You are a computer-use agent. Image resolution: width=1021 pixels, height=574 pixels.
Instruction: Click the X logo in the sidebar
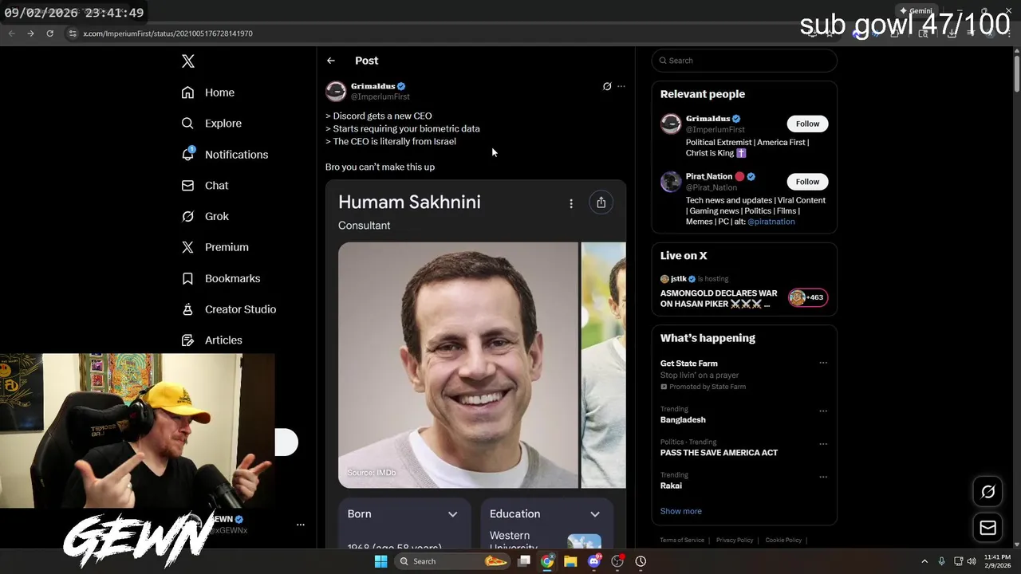(x=187, y=61)
